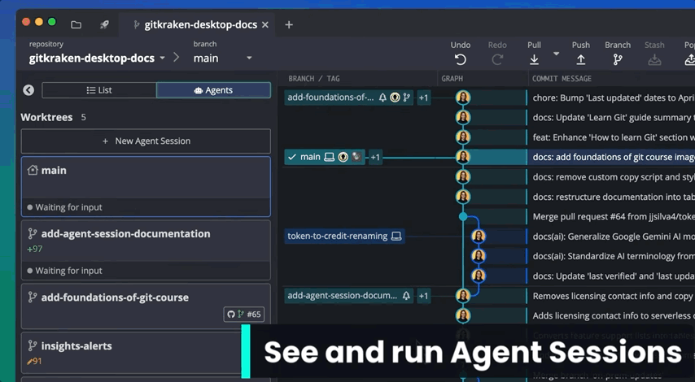Select commit 'docs(ai): Generalize Google Gemini'
Viewport: 695px width, 382px height.
point(612,237)
